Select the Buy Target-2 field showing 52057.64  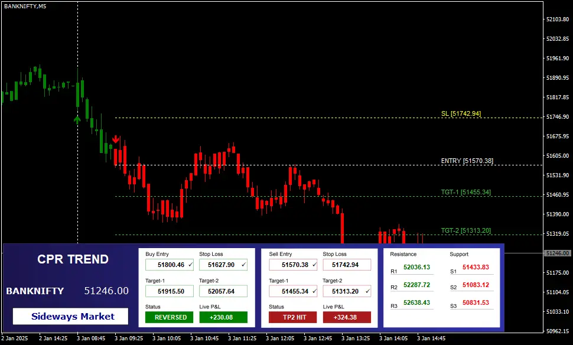pos(223,291)
